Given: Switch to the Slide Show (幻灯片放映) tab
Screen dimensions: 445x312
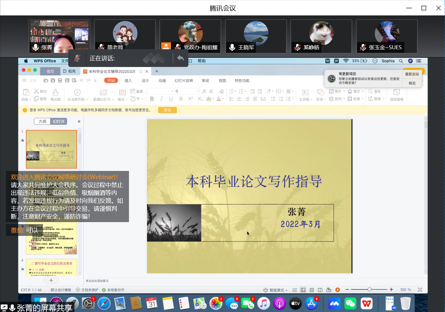Looking at the screenshot, I should [184, 81].
